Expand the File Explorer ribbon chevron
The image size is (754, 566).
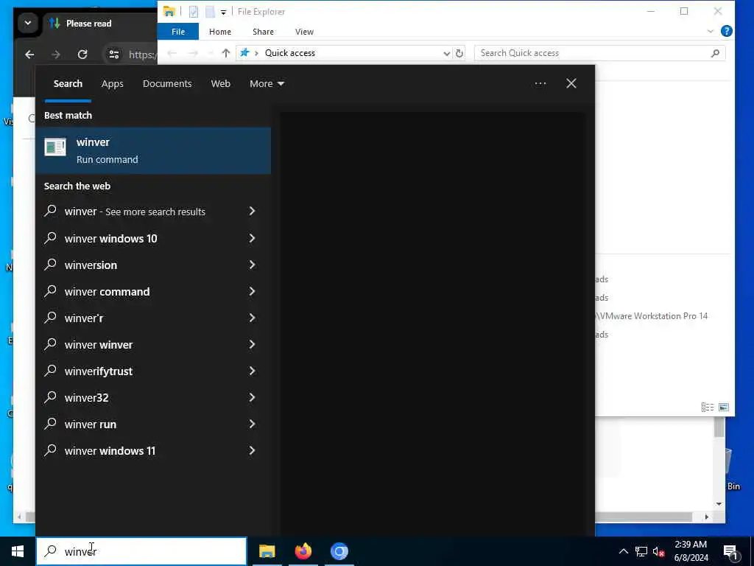pos(711,31)
